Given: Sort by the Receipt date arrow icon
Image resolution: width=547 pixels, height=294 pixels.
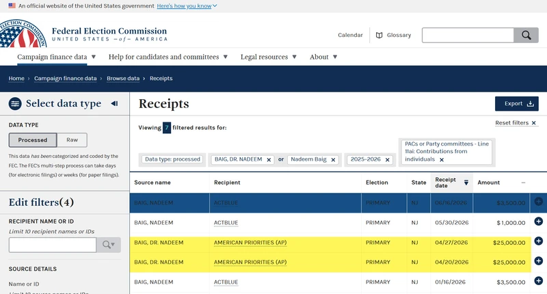Looking at the screenshot, I should click(466, 183).
